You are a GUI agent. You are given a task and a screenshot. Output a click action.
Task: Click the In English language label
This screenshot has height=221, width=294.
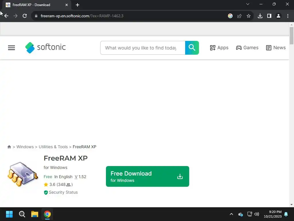tap(63, 177)
